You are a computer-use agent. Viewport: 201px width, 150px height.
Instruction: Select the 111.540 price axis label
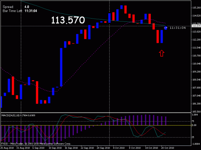(196, 48)
